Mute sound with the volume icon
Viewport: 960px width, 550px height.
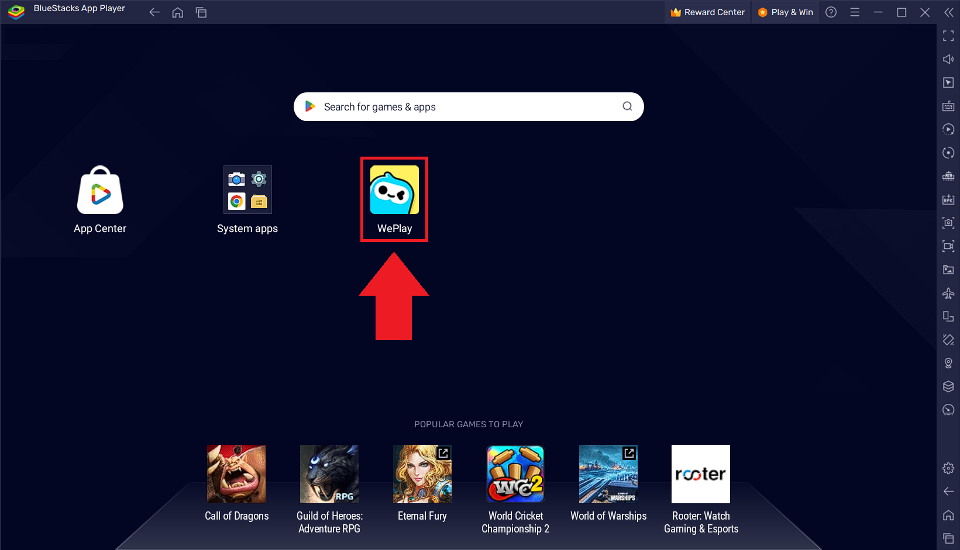[x=948, y=58]
